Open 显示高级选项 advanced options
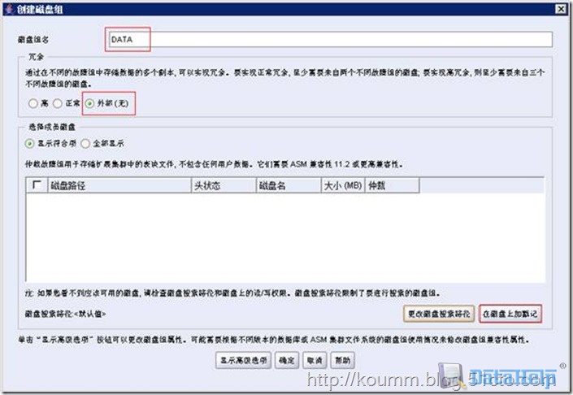 tap(243, 360)
